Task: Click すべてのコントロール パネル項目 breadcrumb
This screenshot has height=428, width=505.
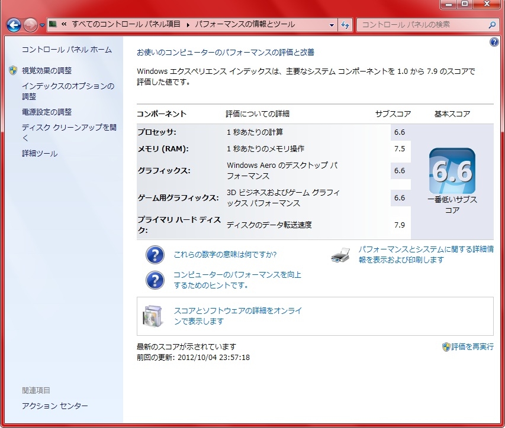Action: click(x=127, y=25)
